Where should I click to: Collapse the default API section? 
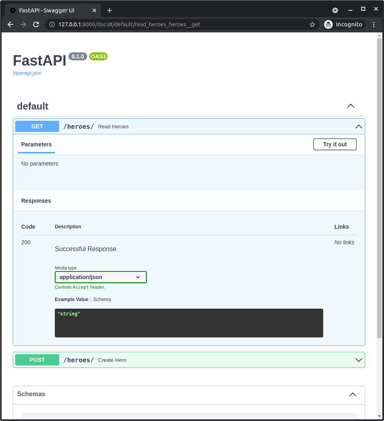[x=350, y=106]
